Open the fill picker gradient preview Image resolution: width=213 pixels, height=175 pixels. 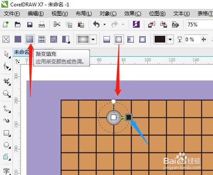[x=83, y=39]
